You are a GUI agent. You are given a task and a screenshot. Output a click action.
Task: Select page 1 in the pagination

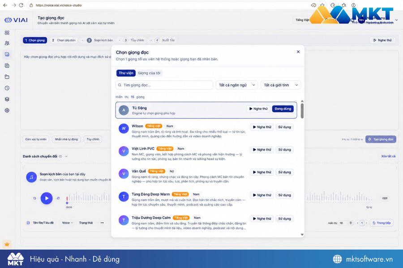pos(362,223)
